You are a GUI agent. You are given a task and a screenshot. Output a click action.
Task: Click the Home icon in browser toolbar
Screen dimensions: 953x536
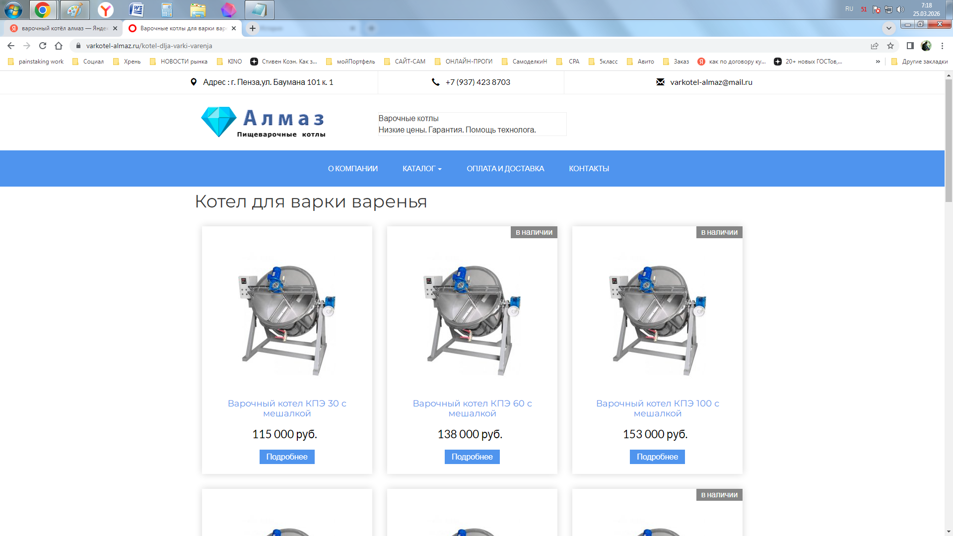pos(59,46)
